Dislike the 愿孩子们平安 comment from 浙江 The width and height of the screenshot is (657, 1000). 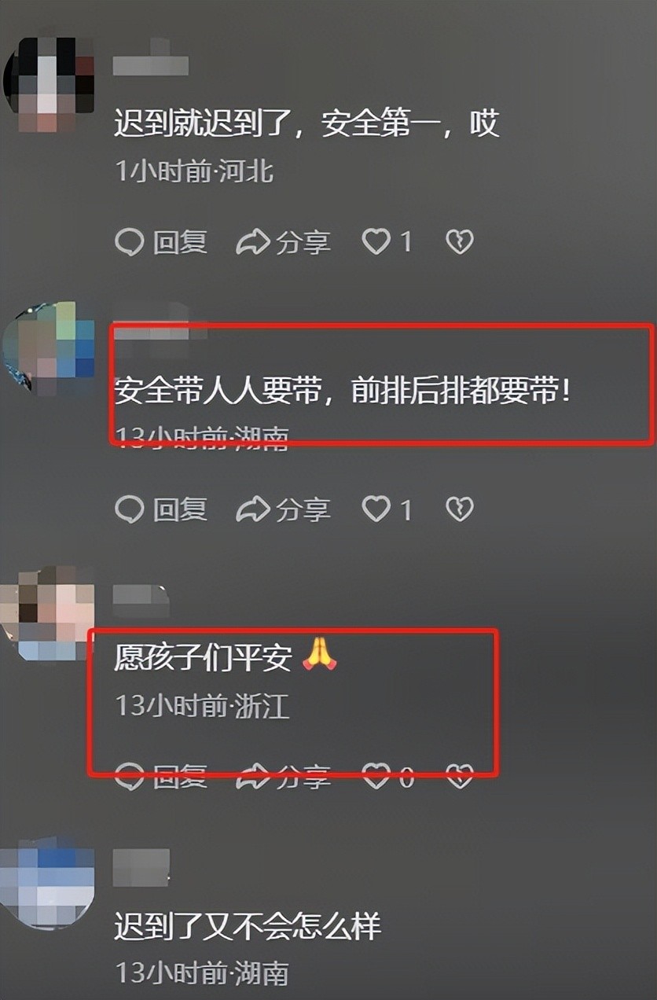(x=460, y=777)
